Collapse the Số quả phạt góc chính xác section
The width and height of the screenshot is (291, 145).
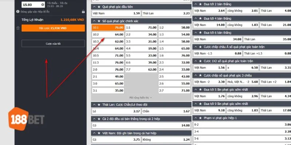tap(94, 21)
